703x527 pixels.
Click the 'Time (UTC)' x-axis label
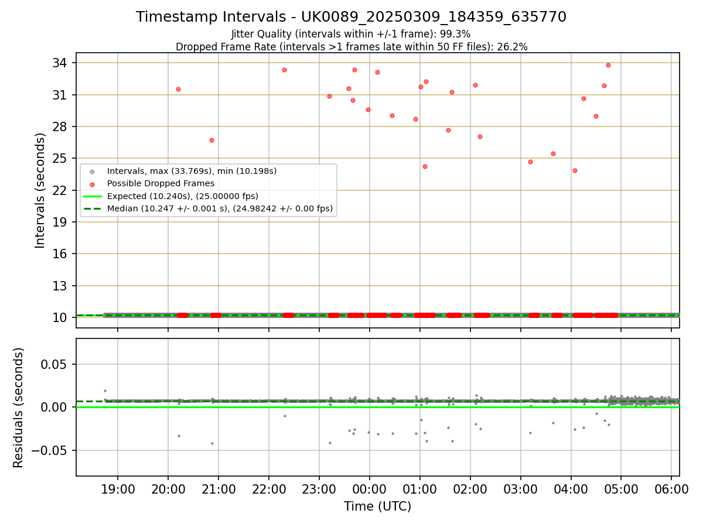[x=377, y=507]
